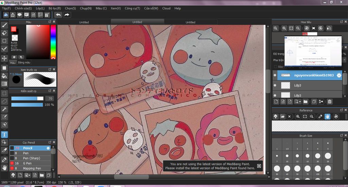Flip view icon in Navigator panel
The width and height of the screenshot is (348, 187).
click(329, 28)
